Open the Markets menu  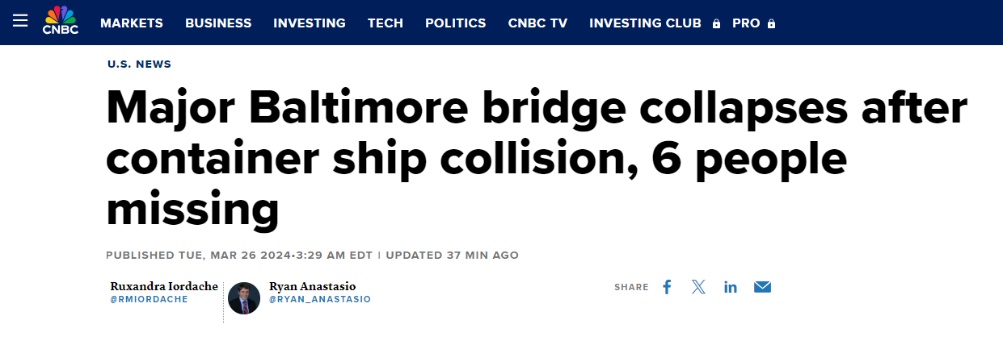click(x=132, y=23)
